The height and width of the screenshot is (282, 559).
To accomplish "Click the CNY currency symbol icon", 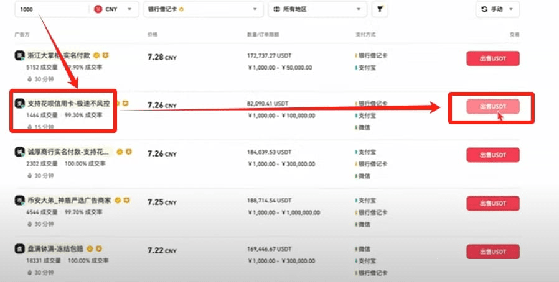I will pyautogui.click(x=98, y=9).
